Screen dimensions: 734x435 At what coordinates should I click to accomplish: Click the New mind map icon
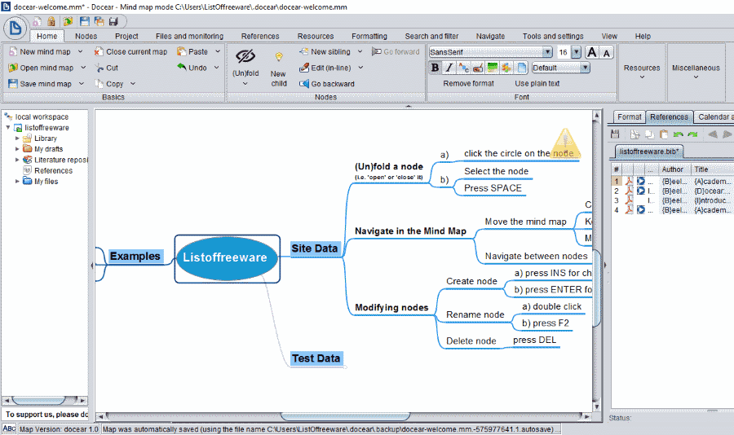click(13, 51)
